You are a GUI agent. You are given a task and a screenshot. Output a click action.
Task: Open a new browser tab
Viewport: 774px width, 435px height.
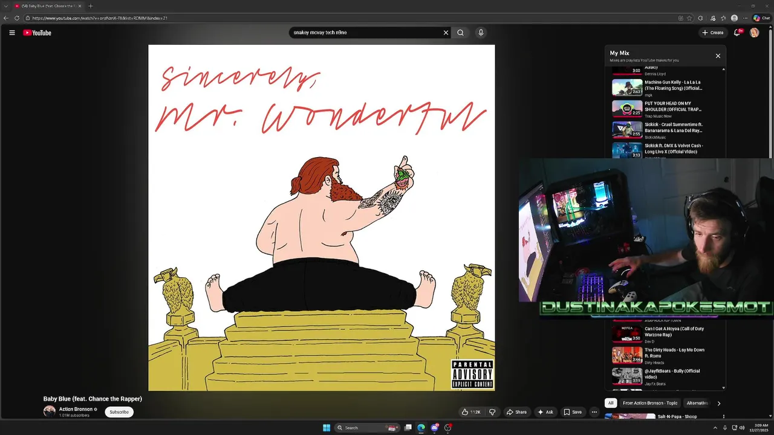(91, 6)
